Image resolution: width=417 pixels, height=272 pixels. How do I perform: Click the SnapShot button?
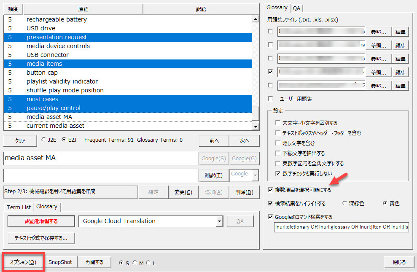(60, 262)
